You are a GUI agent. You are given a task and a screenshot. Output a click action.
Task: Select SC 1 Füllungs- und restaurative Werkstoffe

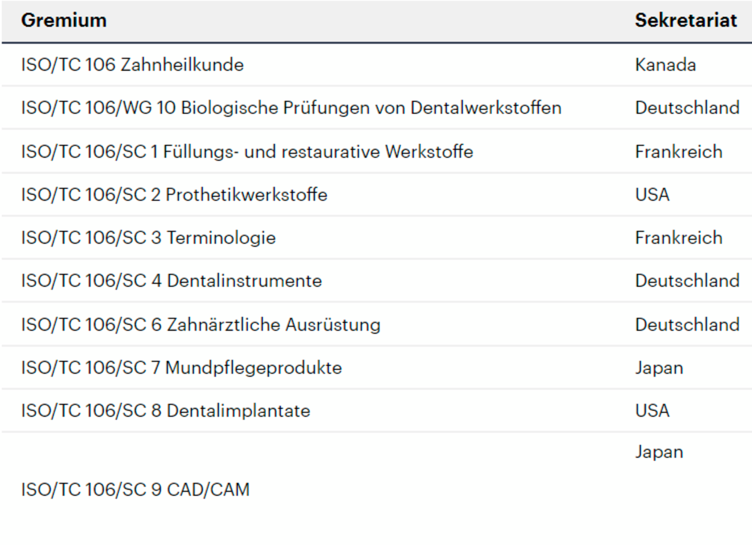coord(247,152)
